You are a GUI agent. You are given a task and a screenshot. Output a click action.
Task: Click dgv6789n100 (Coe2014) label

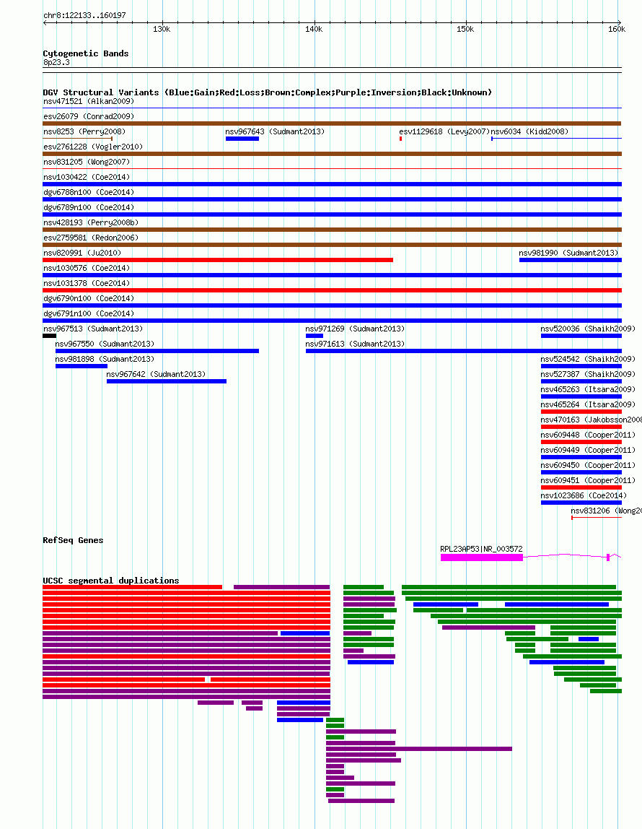click(89, 207)
